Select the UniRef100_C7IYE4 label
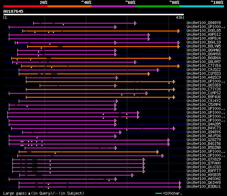This screenshot has width=227, height=196. (204, 66)
